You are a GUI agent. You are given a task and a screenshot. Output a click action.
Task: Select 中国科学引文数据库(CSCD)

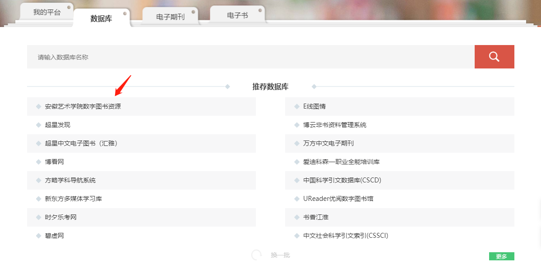[x=342, y=180]
